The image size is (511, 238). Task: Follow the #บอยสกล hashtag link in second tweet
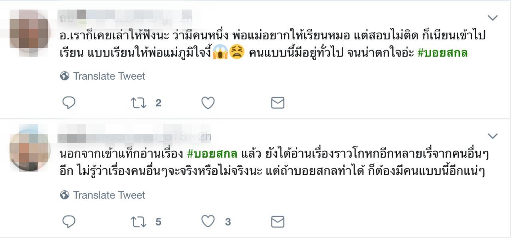212,154
